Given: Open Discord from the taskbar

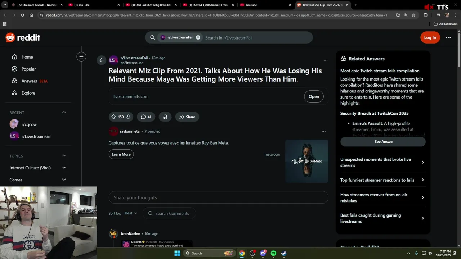Looking at the screenshot, I should (x=263, y=253).
